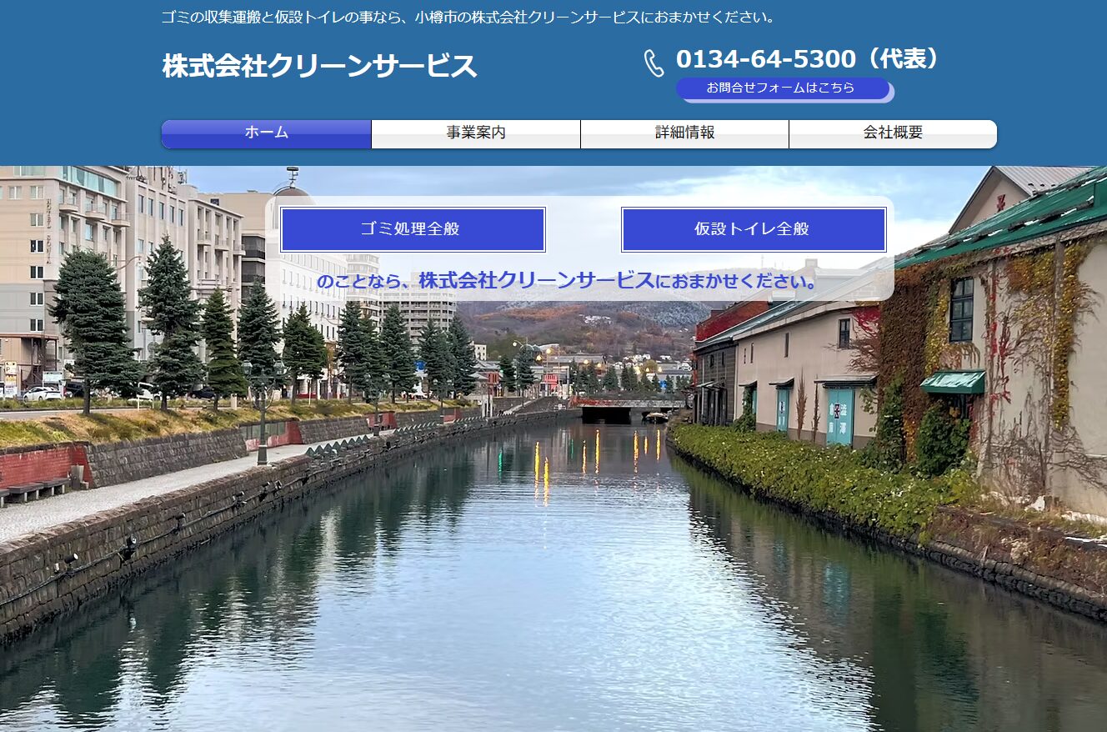1107x732 pixels.
Task: Select the ホーム navigation tab
Action: 266,133
